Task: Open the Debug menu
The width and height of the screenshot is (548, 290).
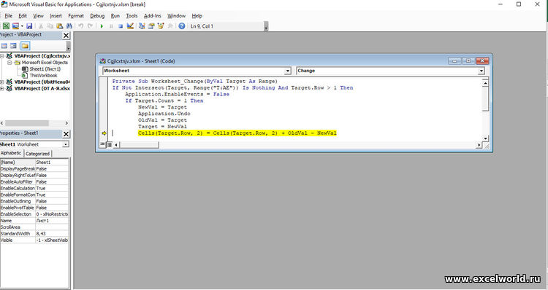Action: (x=97, y=16)
